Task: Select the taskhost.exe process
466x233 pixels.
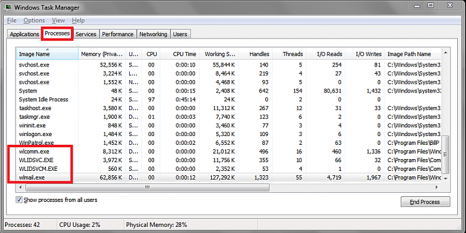Action: tap(229, 108)
